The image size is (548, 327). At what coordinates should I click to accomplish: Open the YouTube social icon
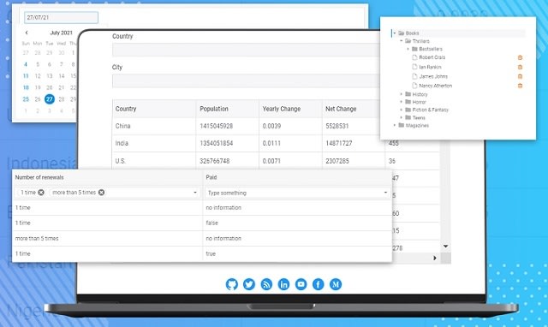[301, 284]
